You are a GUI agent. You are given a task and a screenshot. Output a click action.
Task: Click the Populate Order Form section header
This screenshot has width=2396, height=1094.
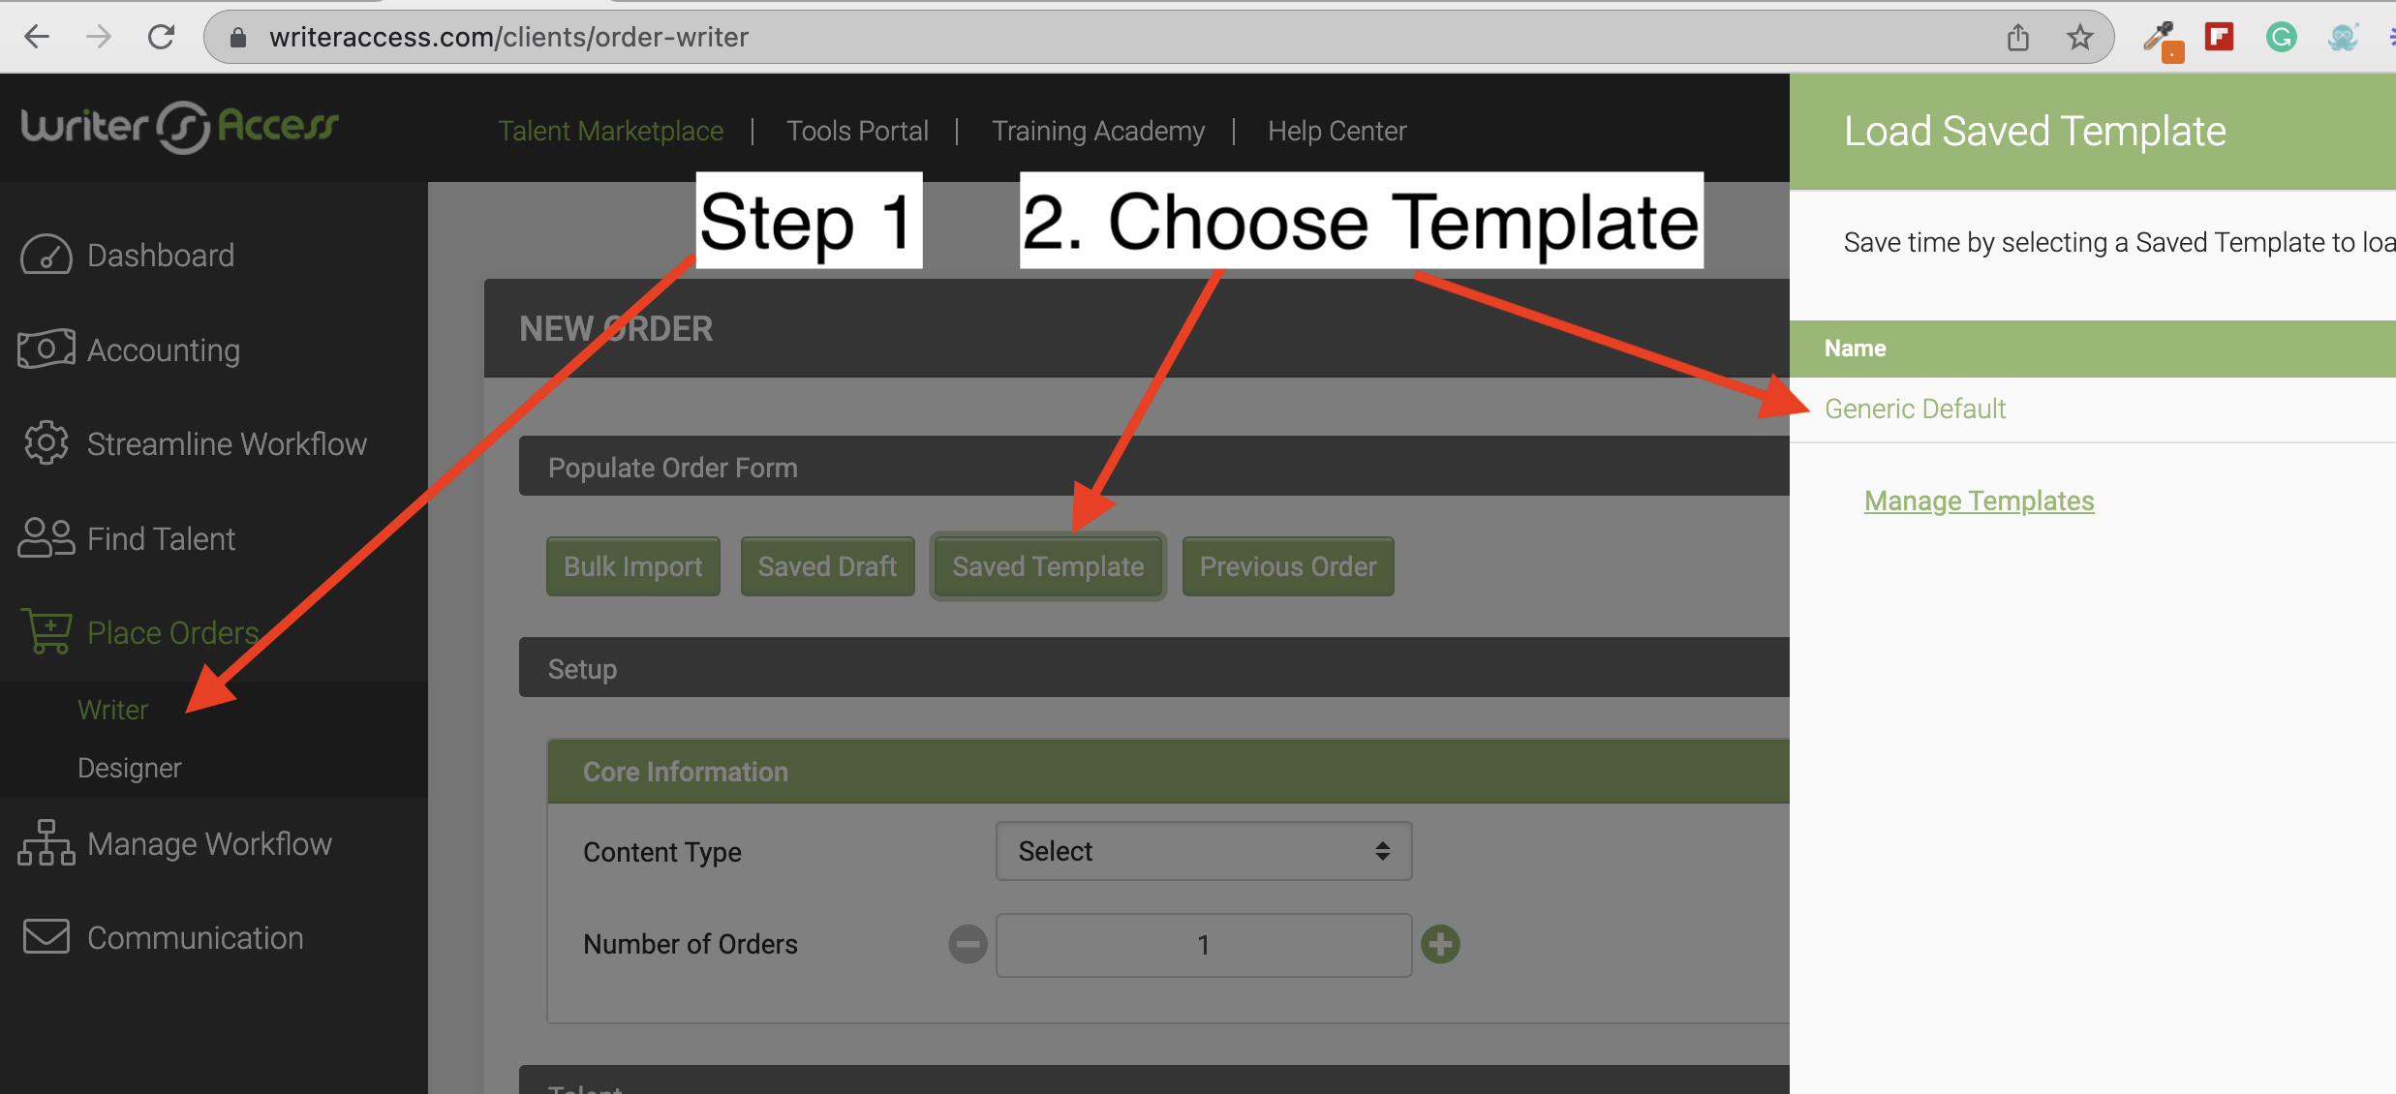[1154, 467]
